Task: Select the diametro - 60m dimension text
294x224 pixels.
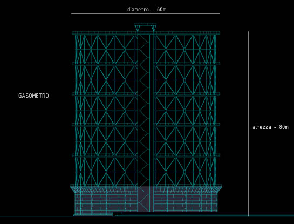Action: coord(147,9)
